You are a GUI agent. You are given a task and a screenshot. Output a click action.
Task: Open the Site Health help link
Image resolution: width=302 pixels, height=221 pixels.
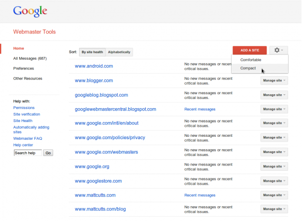pyautogui.click(x=23, y=121)
